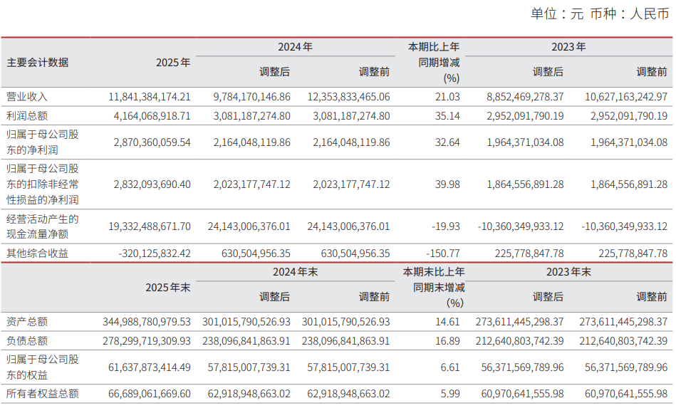Click the -19.93 cash flow change cell
Image resolution: width=676 pixels, height=408 pixels.
pyautogui.click(x=446, y=226)
